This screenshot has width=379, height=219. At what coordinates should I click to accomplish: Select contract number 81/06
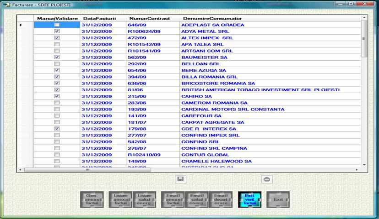pos(153,90)
